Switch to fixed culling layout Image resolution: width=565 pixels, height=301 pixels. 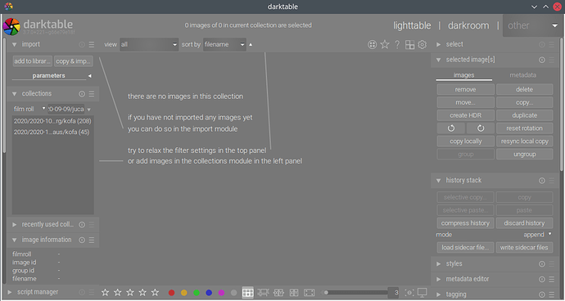click(x=278, y=292)
